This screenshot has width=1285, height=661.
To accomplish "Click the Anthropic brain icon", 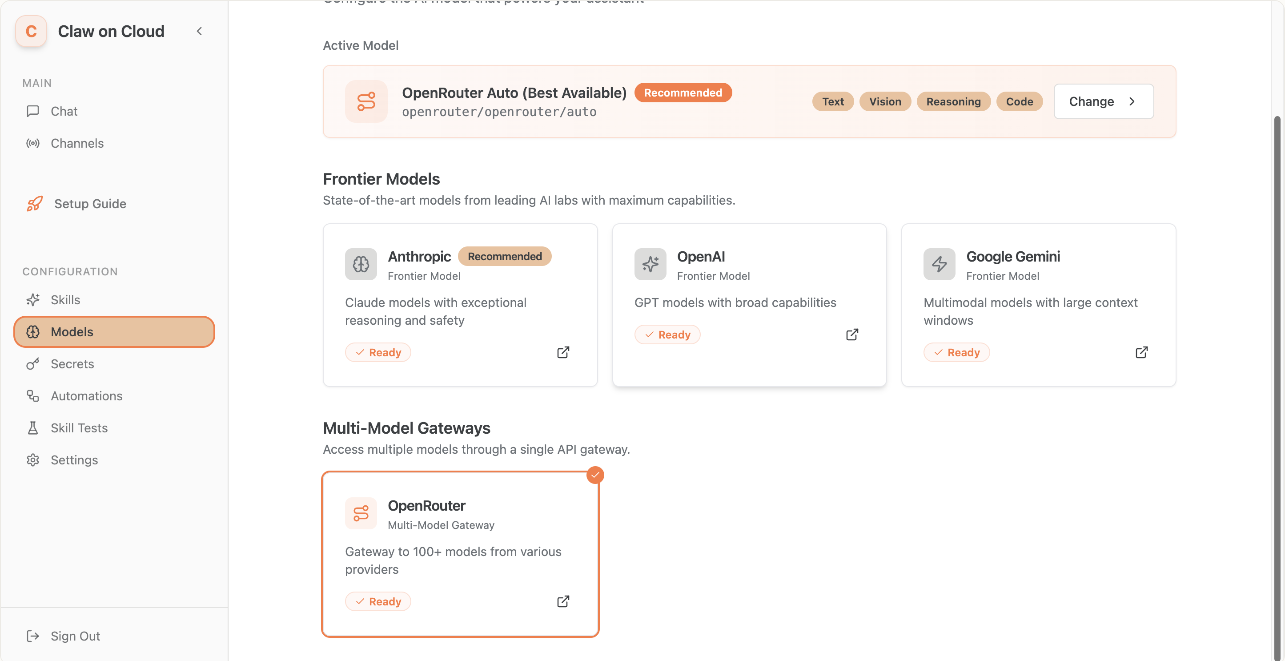I will [361, 264].
